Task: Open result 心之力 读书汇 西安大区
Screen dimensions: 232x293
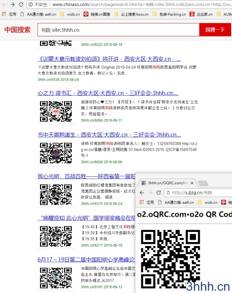Action: point(108,93)
